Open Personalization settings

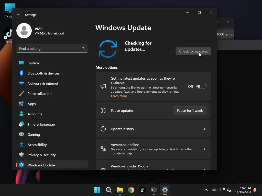coord(52,94)
